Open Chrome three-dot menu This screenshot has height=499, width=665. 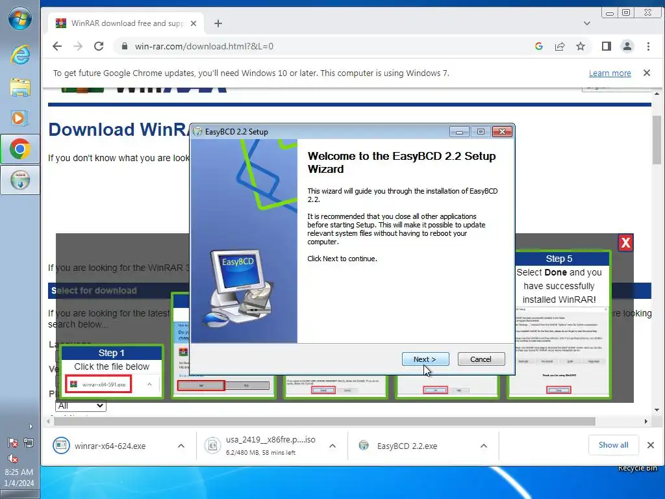click(x=648, y=46)
